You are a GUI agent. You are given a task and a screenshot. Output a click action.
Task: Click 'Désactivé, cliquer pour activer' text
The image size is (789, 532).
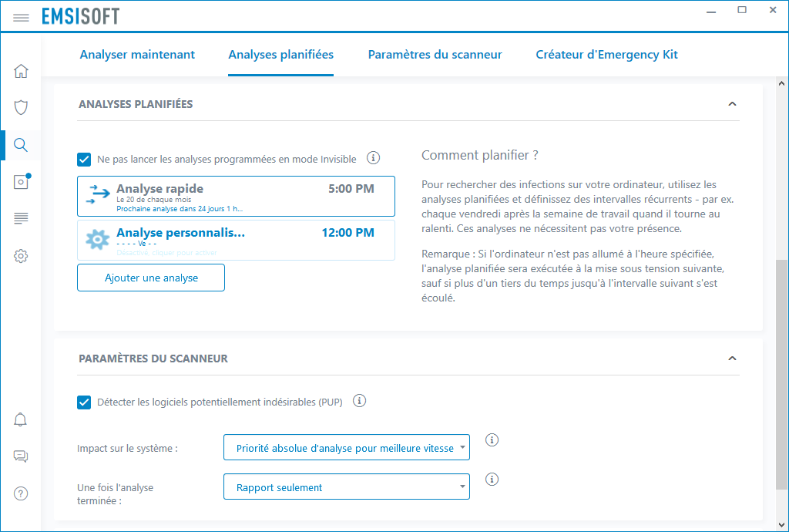click(x=167, y=253)
